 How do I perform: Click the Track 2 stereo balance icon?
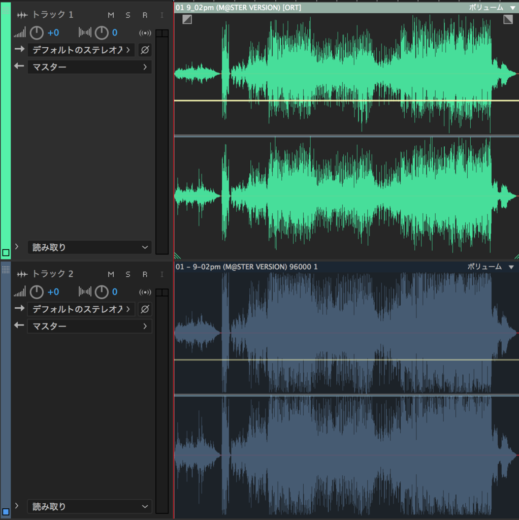pos(85,292)
